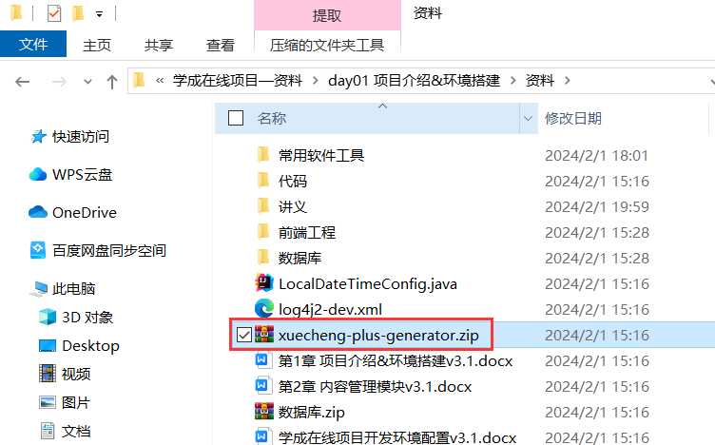Open the 名称 column filter dropdown

coord(528,119)
